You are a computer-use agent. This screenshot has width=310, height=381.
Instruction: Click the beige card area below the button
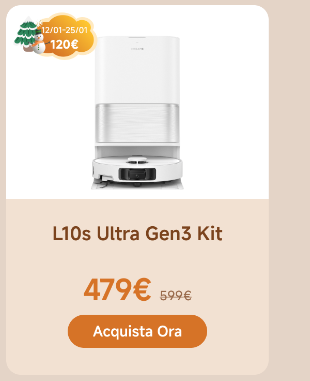click(137, 361)
